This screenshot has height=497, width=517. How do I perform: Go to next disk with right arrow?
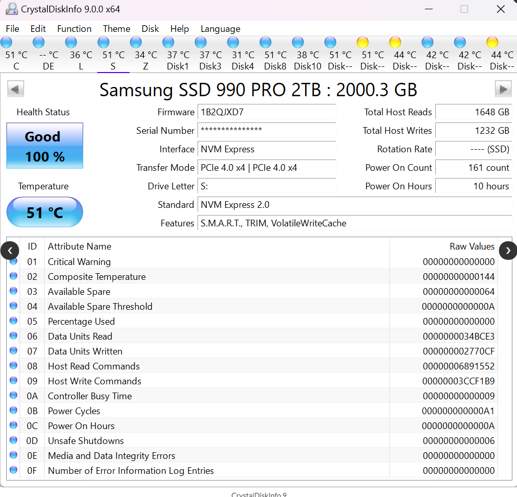pyautogui.click(x=503, y=89)
